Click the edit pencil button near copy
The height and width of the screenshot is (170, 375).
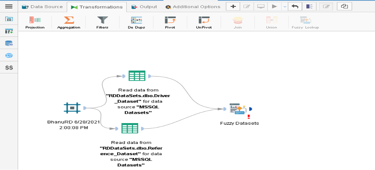pyautogui.click(x=325, y=6)
